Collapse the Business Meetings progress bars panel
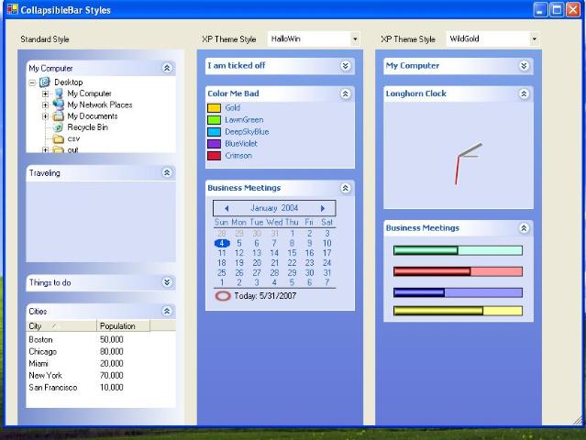The image size is (586, 440). click(x=524, y=228)
